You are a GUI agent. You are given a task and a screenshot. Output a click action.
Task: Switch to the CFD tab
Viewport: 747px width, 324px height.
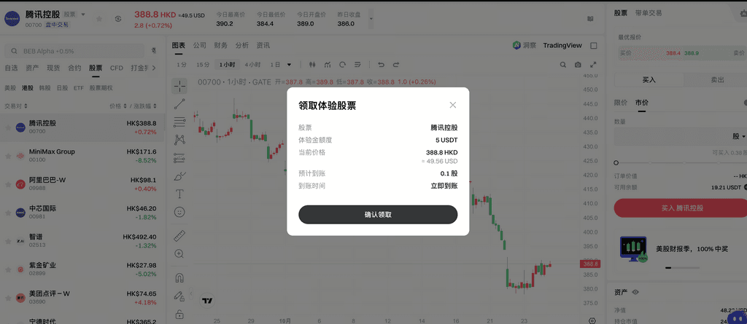117,68
